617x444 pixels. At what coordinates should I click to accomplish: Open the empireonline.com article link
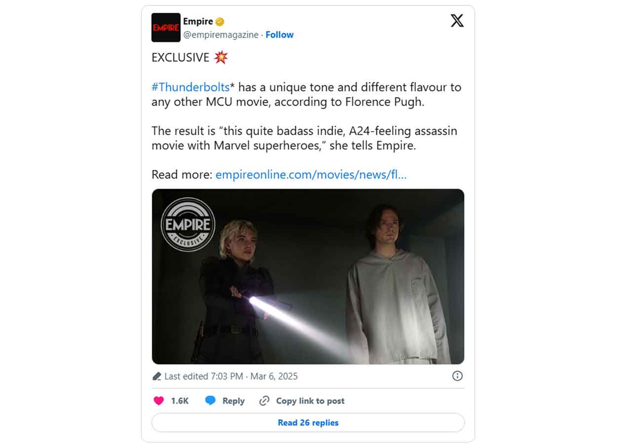pos(311,174)
